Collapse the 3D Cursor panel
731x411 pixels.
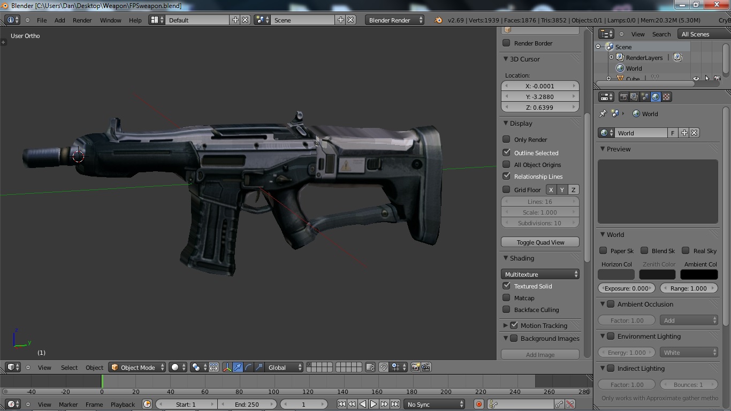(506, 59)
